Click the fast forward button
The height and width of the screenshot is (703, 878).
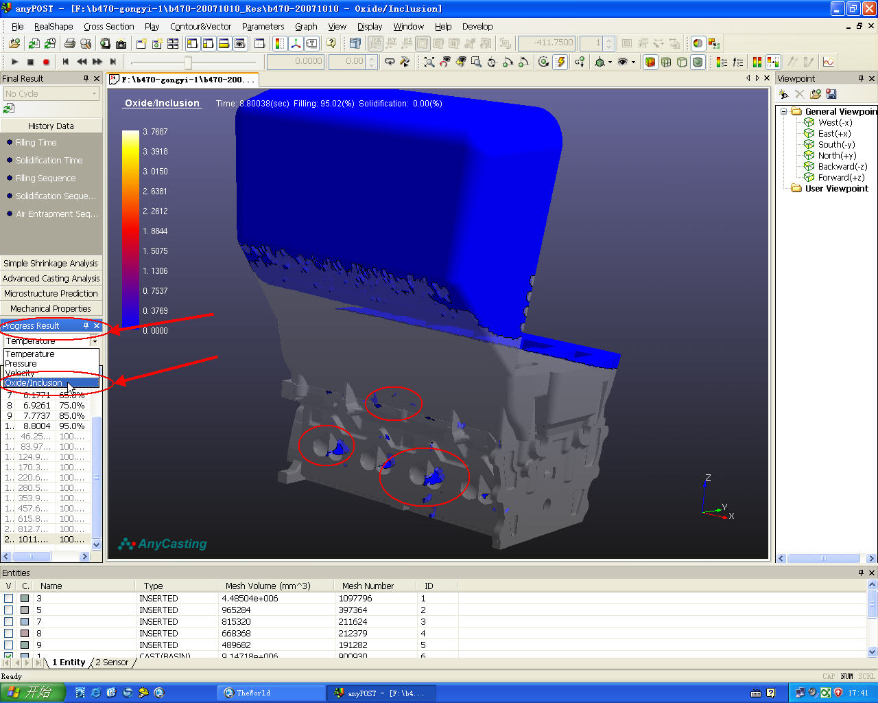pyautogui.click(x=97, y=62)
